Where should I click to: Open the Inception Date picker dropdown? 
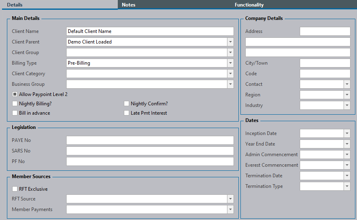tap(347, 133)
